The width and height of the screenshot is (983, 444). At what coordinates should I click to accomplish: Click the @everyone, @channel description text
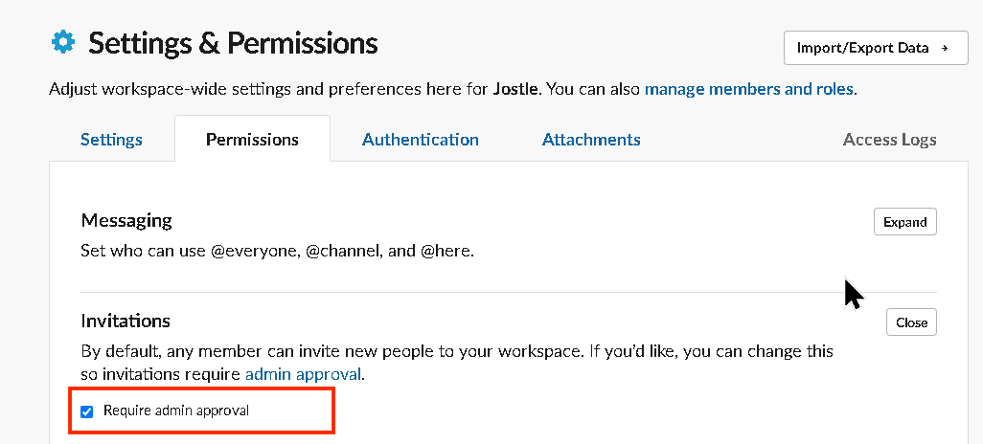click(x=278, y=252)
